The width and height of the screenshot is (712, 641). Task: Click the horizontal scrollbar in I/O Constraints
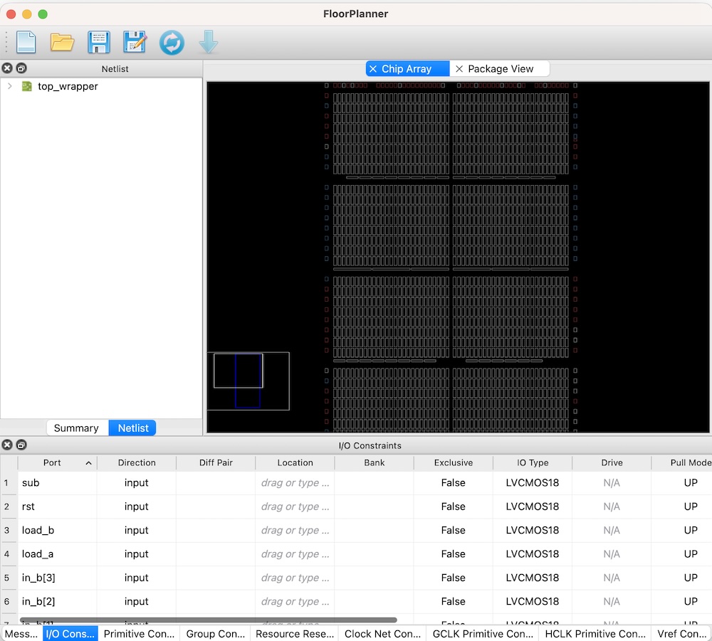tap(208, 620)
